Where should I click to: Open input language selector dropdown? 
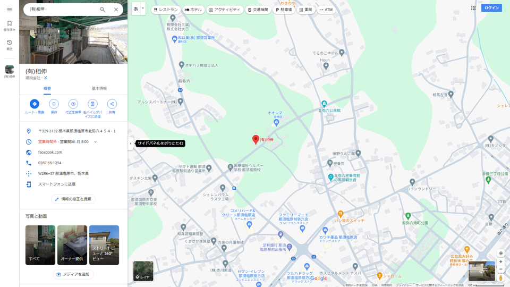139,9
